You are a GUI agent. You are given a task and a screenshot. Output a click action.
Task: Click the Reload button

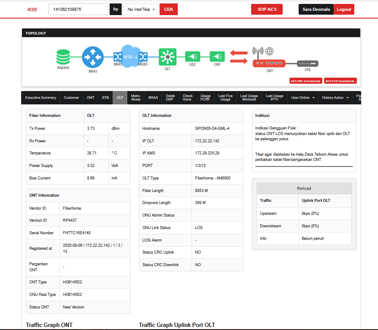304,188
